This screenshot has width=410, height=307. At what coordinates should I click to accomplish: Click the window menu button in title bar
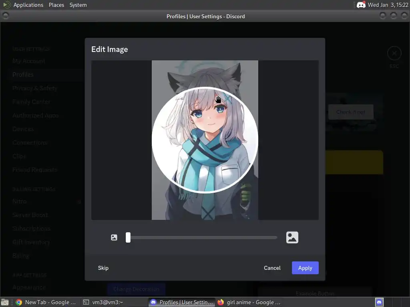pos(5,16)
